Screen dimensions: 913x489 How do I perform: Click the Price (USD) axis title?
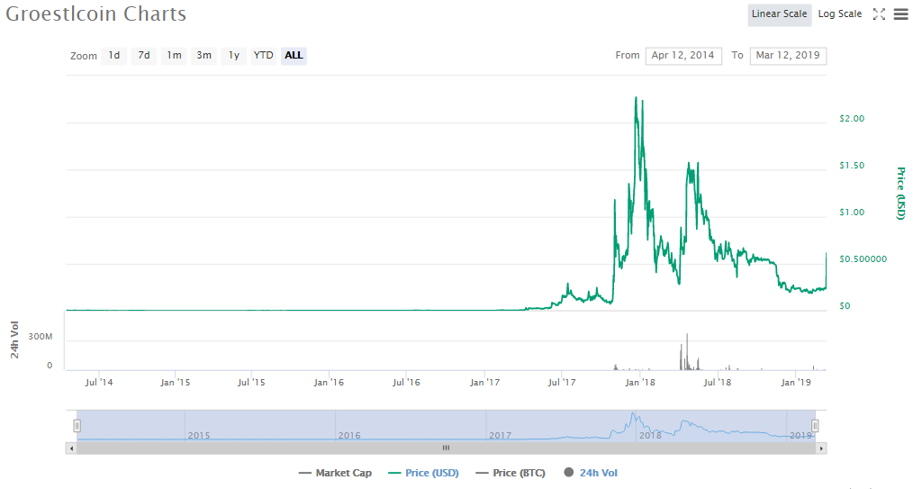point(900,194)
